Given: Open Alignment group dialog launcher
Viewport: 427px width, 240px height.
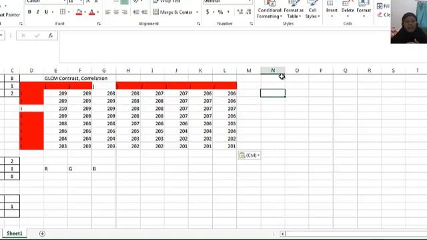Looking at the screenshot, I should 199,24.
